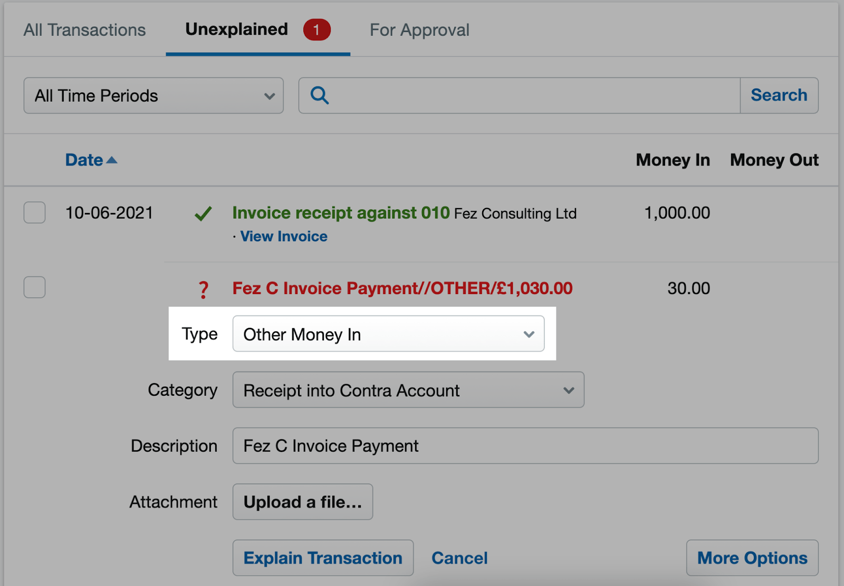Click the Description field containing Fez C Invoice Payment

click(x=525, y=446)
